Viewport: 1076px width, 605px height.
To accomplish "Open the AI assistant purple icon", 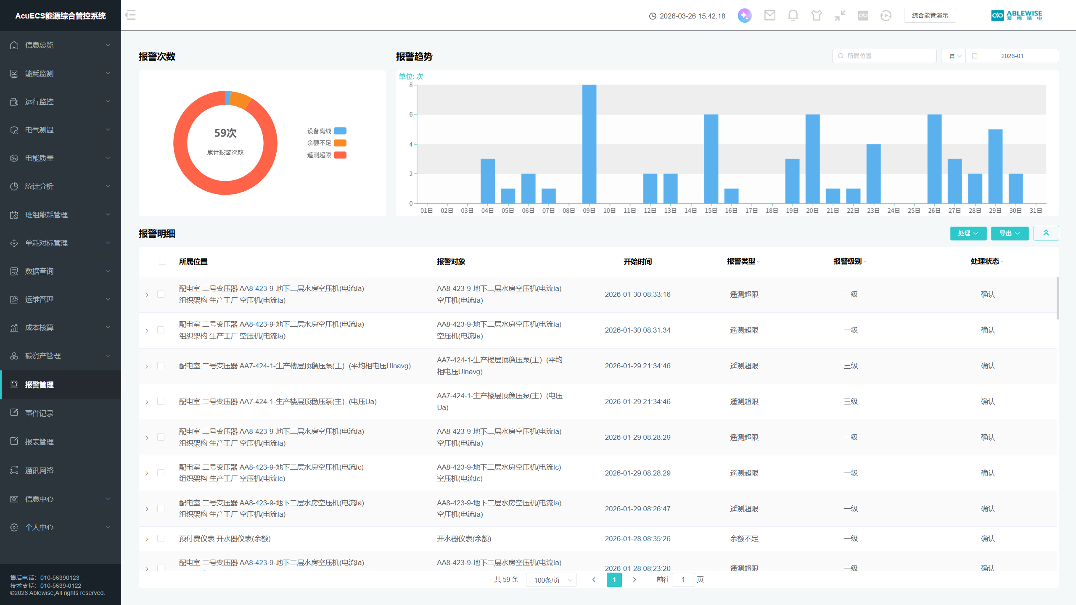I will tap(744, 16).
